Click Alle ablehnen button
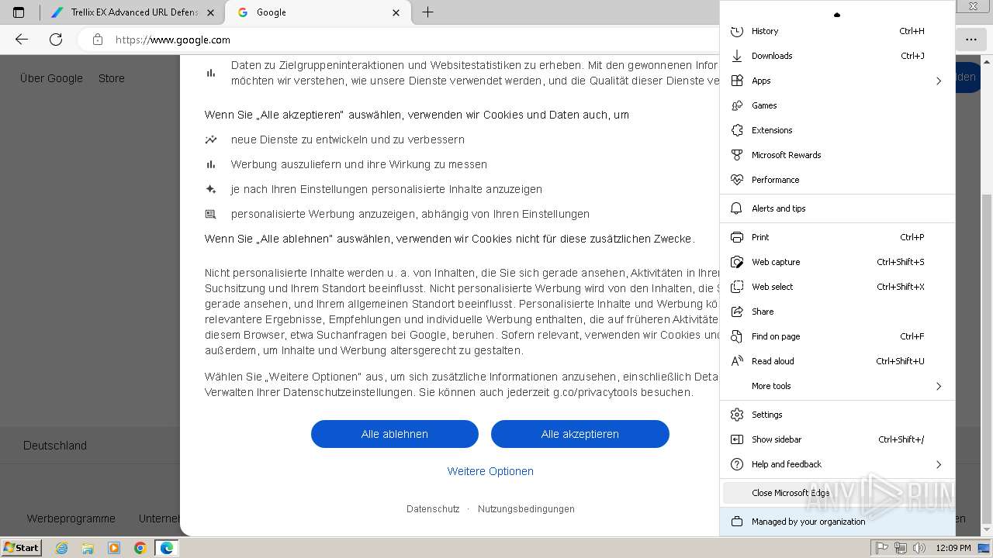The image size is (993, 558). tap(395, 434)
